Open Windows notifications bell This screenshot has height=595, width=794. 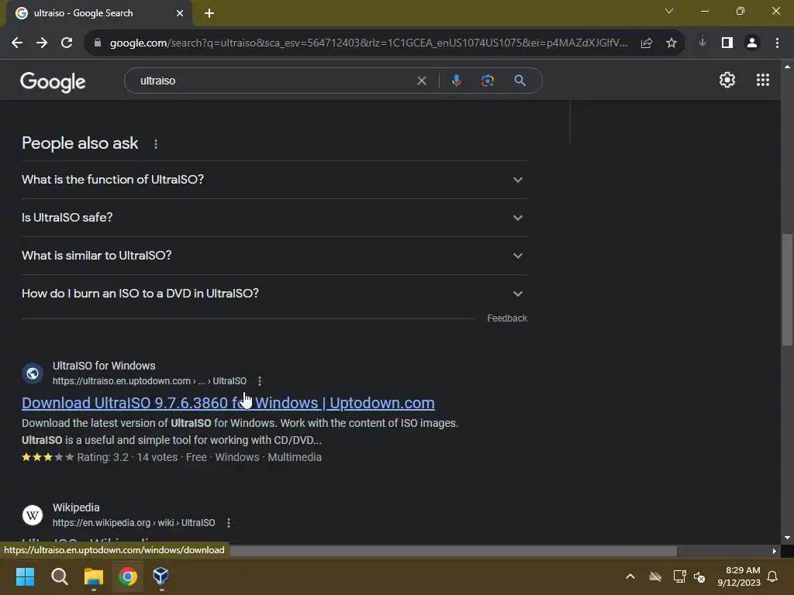point(773,576)
